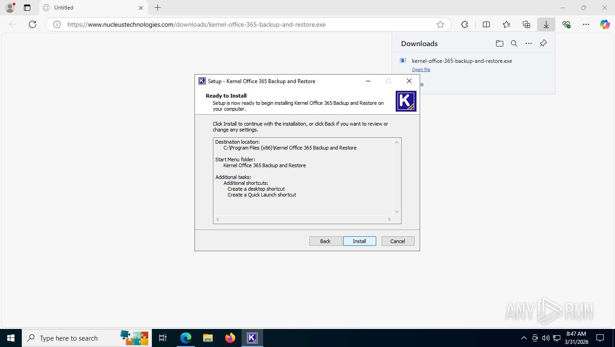Image resolution: width=615 pixels, height=347 pixels.
Task: Show hidden system tray icons
Action: coord(524,338)
